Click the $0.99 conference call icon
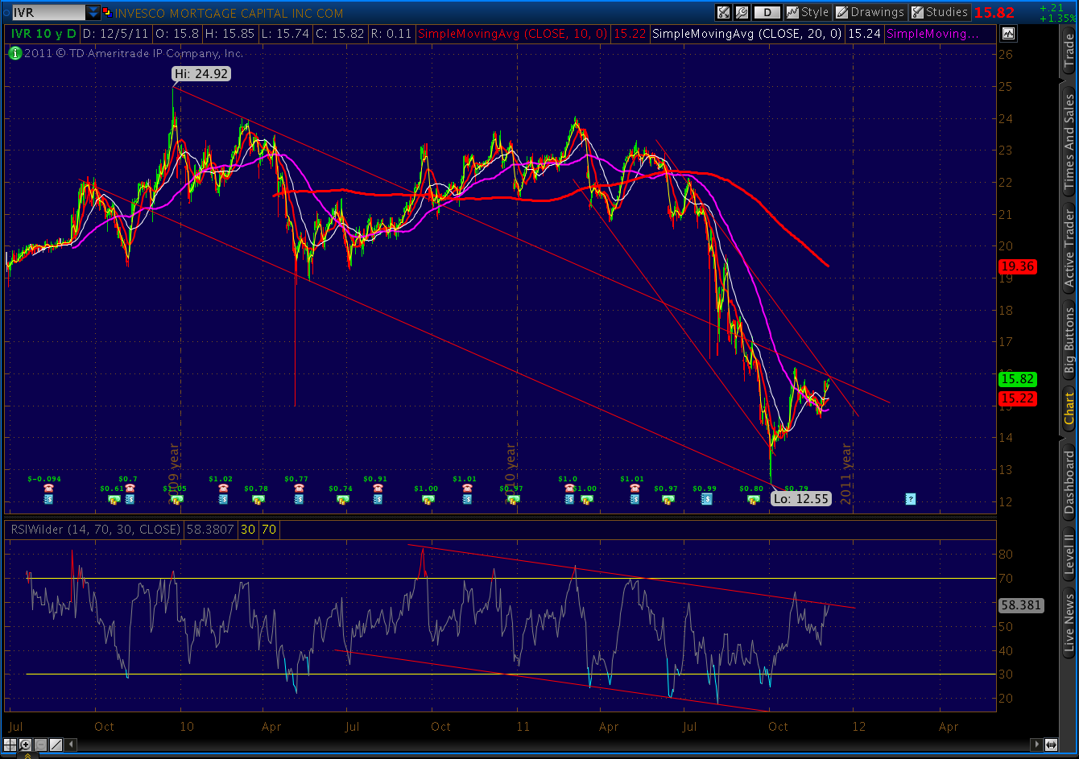The width and height of the screenshot is (1079, 759). [x=706, y=499]
